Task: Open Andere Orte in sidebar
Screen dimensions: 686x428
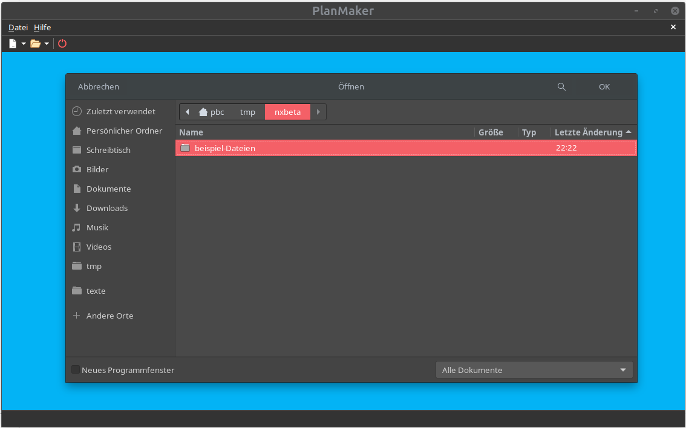Action: (120, 316)
